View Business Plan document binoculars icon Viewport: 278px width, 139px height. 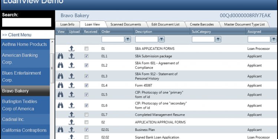tap(60, 130)
